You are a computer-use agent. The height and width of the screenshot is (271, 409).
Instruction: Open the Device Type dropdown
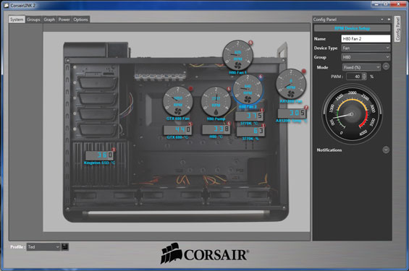coord(366,48)
